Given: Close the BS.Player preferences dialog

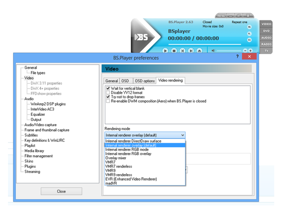Looking at the screenshot, I should (249, 57).
